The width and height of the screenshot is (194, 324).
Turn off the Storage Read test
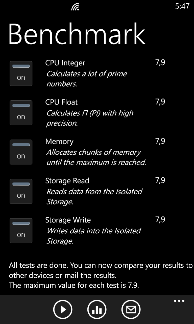click(x=21, y=191)
